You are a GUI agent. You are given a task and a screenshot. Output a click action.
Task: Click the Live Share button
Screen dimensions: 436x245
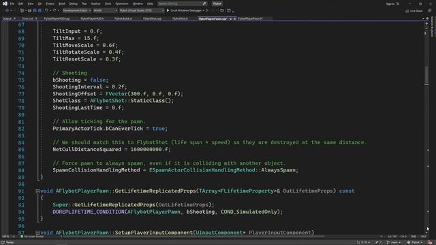414,11
